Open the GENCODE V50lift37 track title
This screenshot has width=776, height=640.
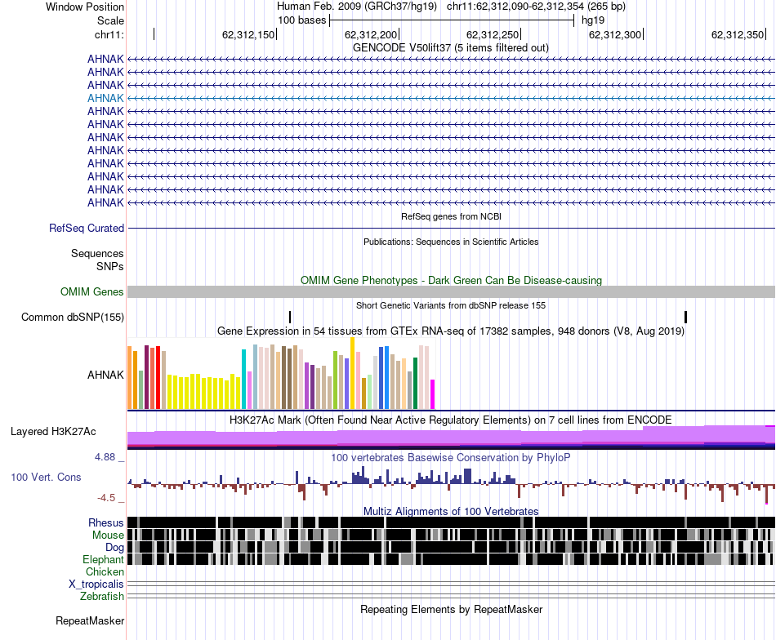tap(451, 48)
